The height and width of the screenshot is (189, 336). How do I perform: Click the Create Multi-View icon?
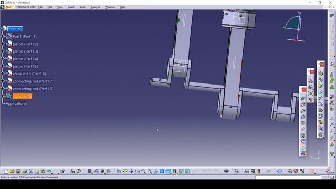162,171
